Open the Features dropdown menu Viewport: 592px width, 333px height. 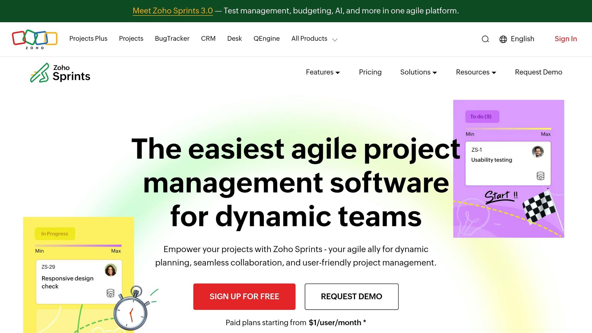[323, 72]
